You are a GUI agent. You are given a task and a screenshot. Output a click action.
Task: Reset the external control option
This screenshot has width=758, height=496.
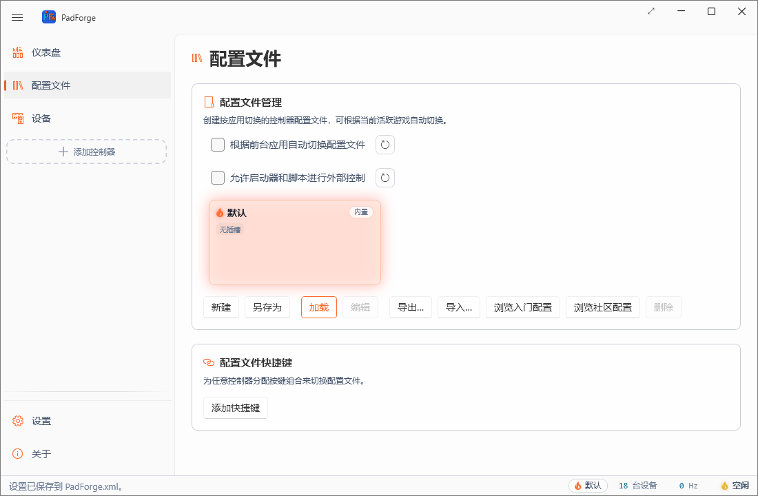385,178
